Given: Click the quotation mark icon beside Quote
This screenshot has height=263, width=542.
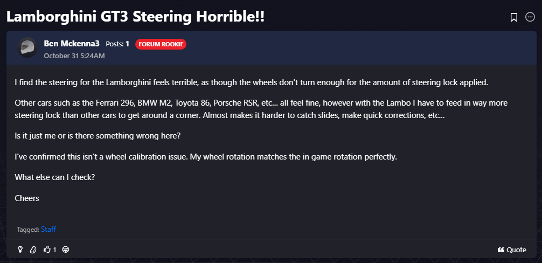Looking at the screenshot, I should [501, 250].
